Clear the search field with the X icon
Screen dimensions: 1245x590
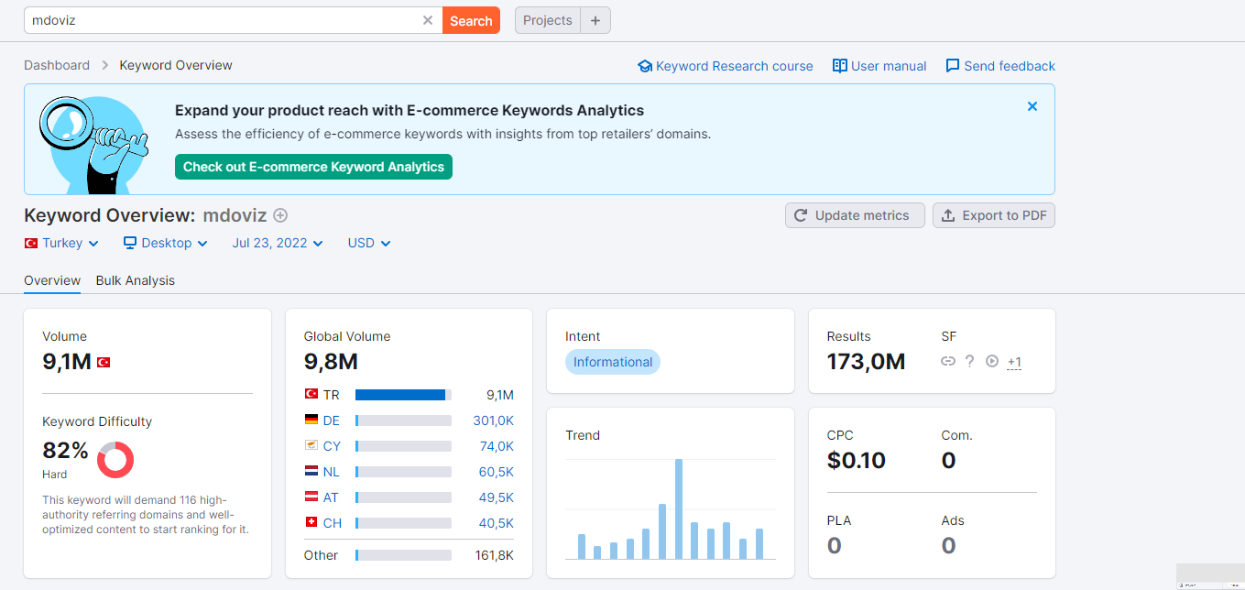click(428, 20)
